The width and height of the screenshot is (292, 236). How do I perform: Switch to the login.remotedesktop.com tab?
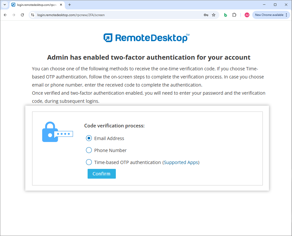point(34,5)
